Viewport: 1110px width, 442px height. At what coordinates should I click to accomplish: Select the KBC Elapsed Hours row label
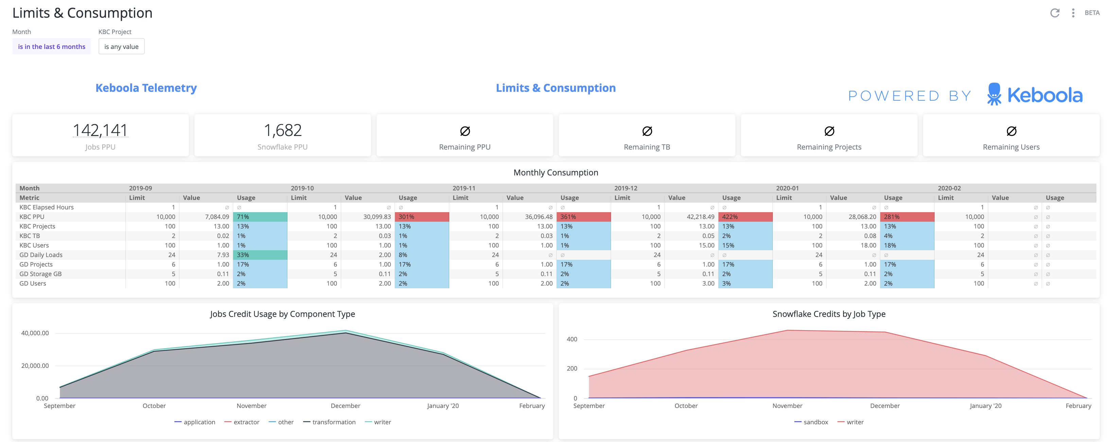click(47, 207)
